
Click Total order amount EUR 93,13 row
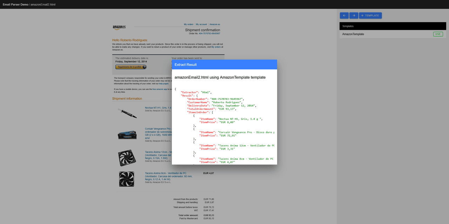tap(196, 215)
